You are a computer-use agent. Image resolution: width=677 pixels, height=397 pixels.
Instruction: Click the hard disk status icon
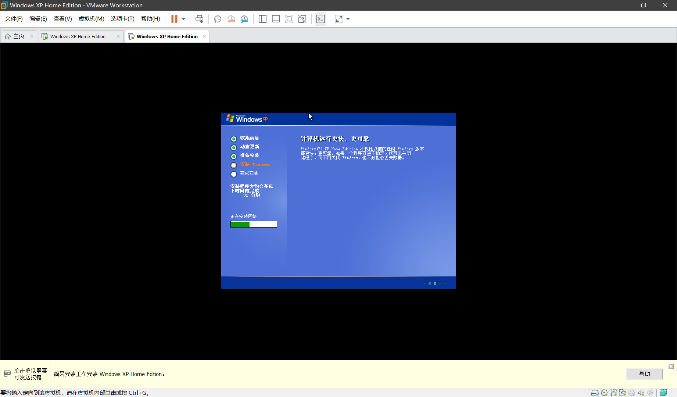[595, 393]
